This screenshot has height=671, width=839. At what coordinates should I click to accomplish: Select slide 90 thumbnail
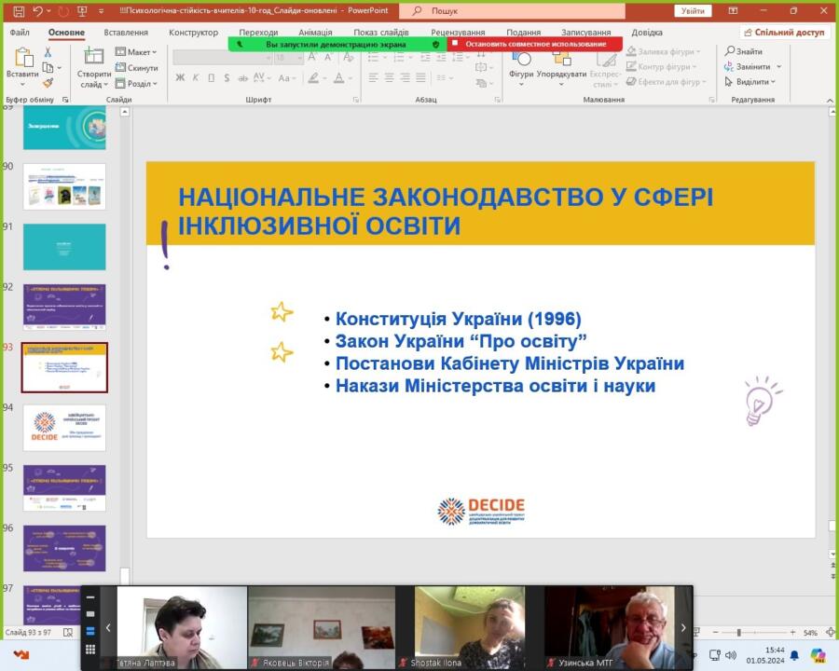(64, 186)
